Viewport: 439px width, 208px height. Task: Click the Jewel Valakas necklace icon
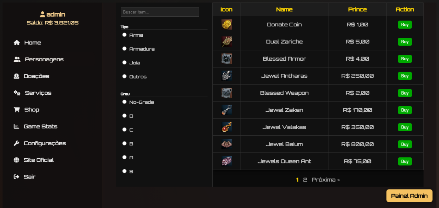click(x=226, y=127)
